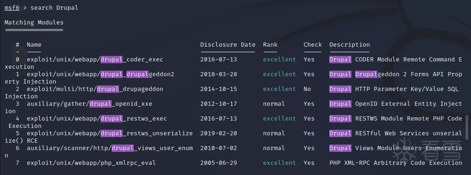Click module name exploit/unix/webapp/php_xmlrpc_eval
This screenshot has width=471, height=175.
pyautogui.click(x=91, y=163)
